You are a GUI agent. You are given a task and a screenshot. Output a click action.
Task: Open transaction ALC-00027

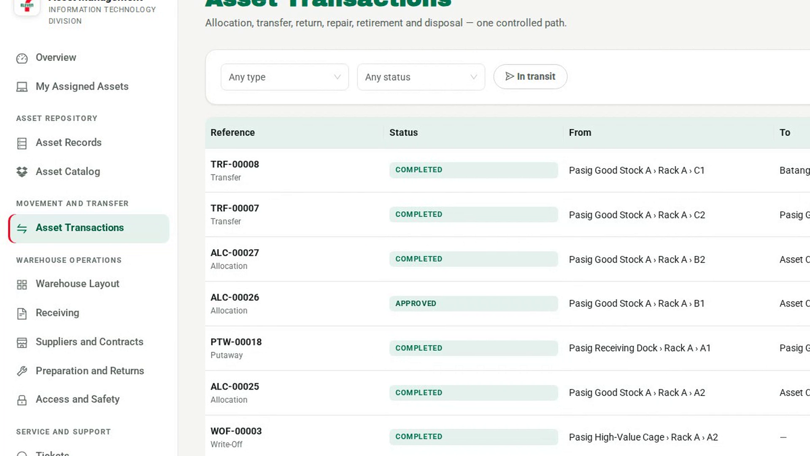point(235,253)
